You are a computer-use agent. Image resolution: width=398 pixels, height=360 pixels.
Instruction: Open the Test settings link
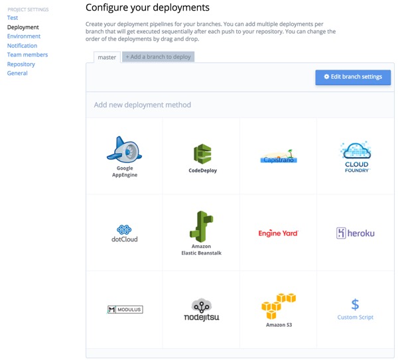click(x=13, y=18)
